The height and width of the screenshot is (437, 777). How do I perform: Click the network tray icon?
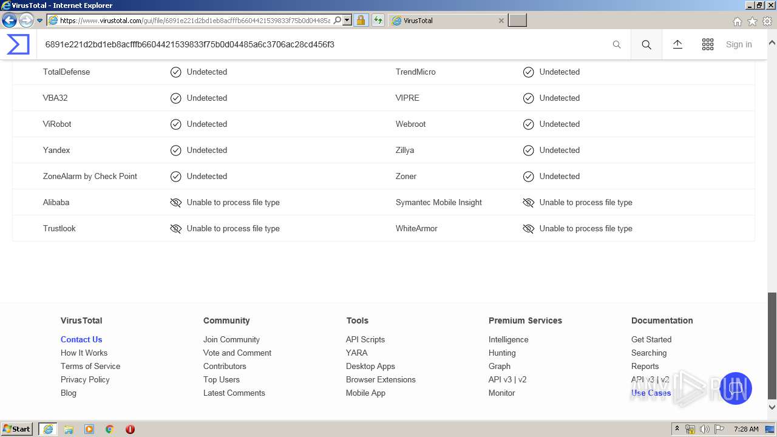[690, 429]
